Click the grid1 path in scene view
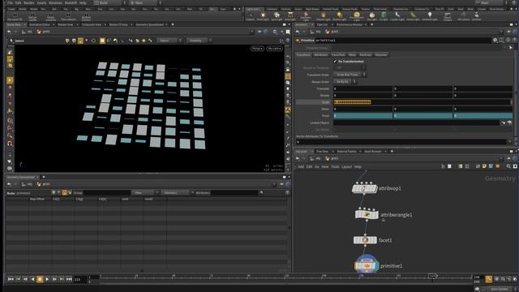Screen dimensions: 519x292 pos(43,32)
